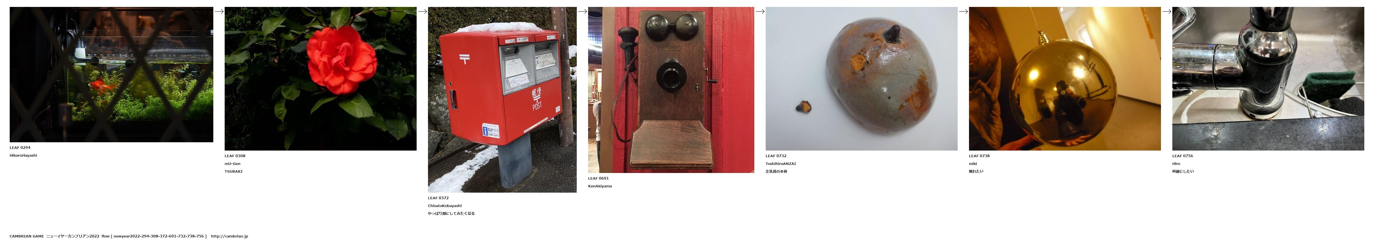Select the LEAF 0294 label

pos(20,148)
